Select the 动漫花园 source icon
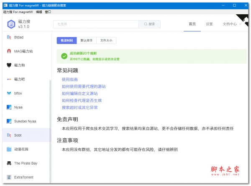Image resolution: width=251 pixels, height=186 pixels. [9, 149]
